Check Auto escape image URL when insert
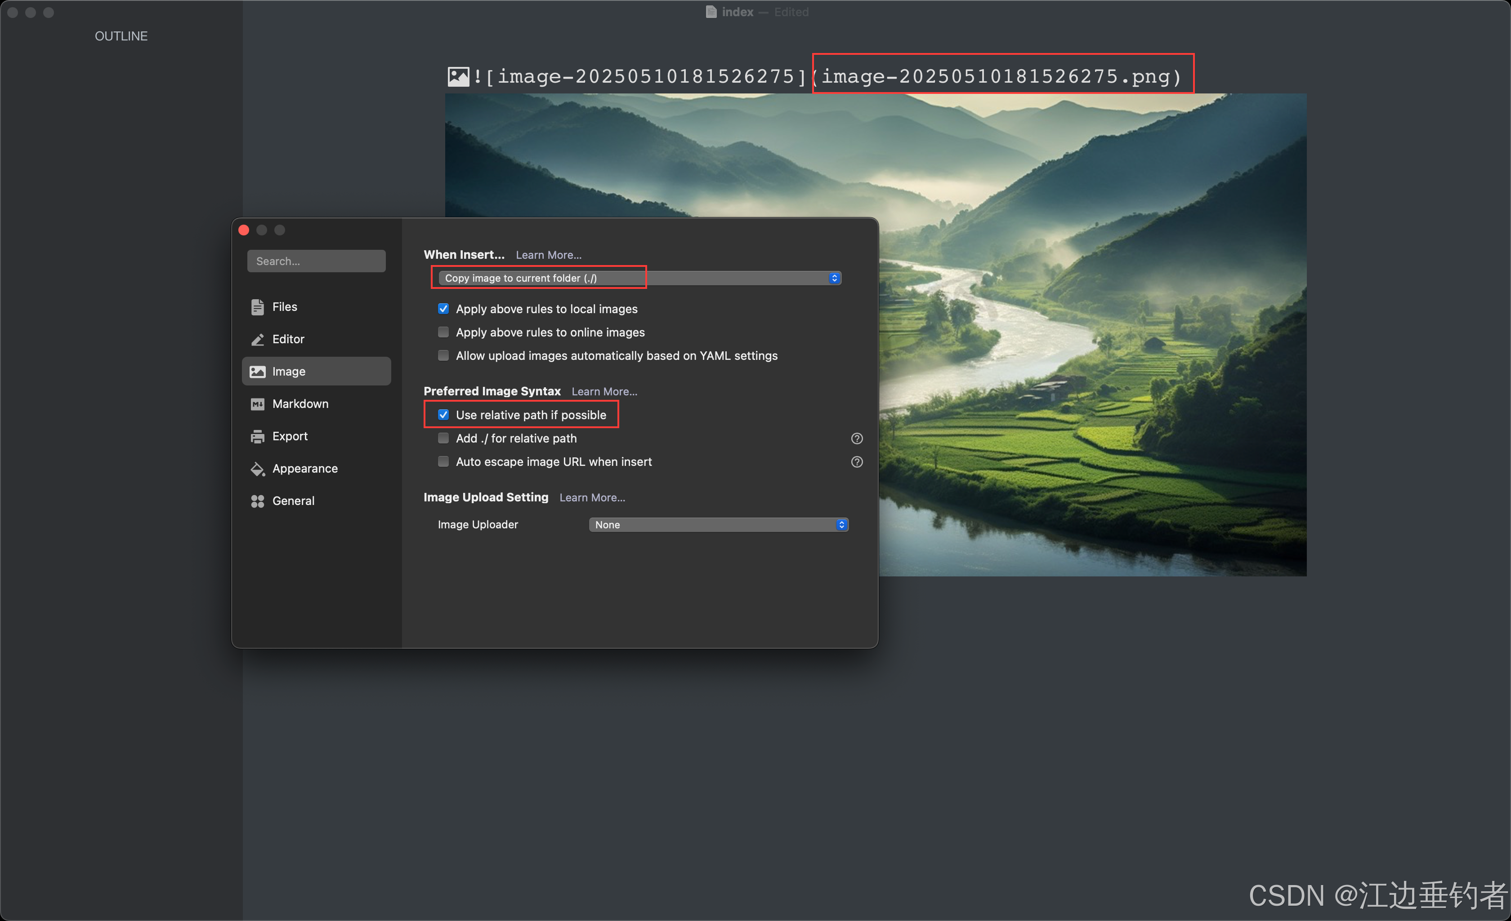 coord(443,461)
